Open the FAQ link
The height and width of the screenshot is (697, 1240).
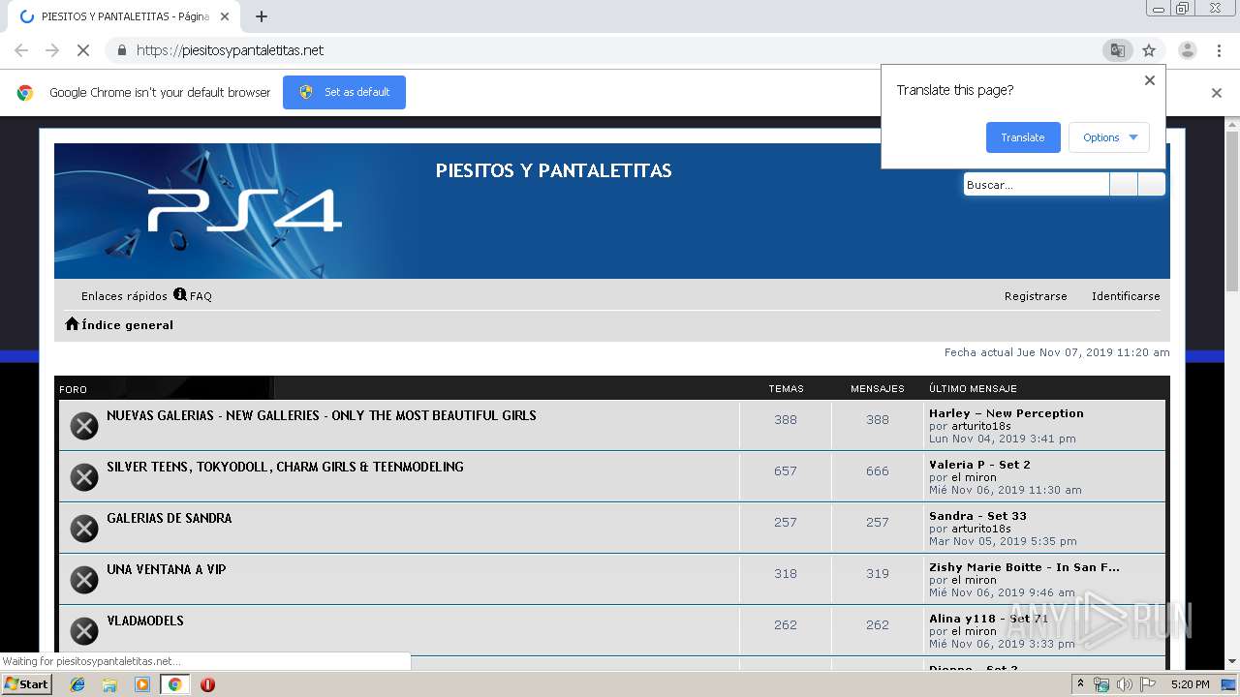tap(193, 295)
